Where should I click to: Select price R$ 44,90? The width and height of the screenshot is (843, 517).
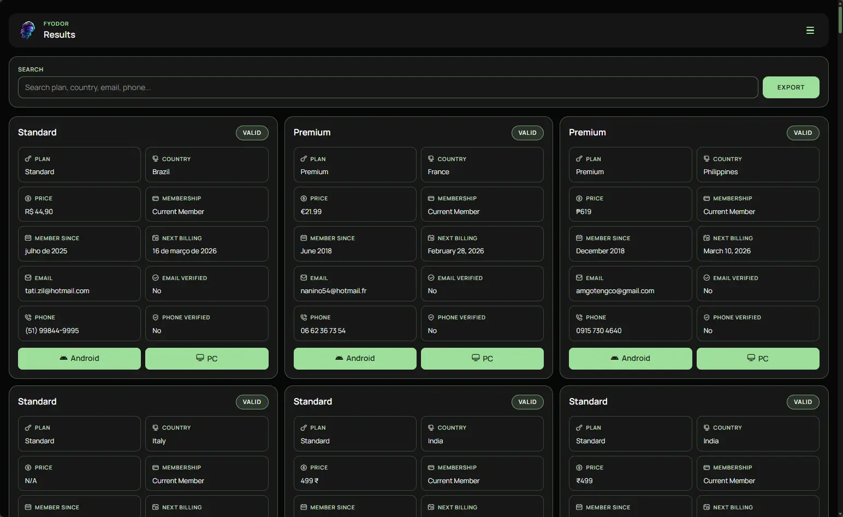click(39, 212)
